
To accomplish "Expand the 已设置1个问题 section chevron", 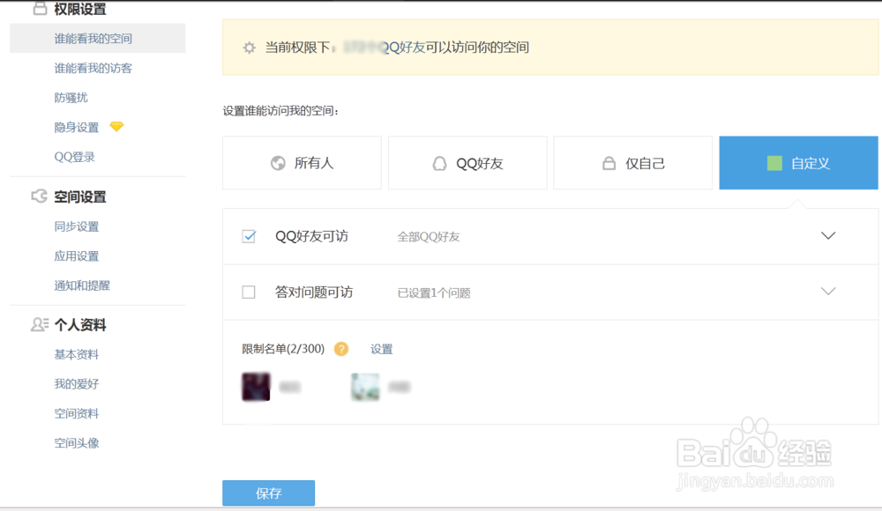I will [x=827, y=291].
